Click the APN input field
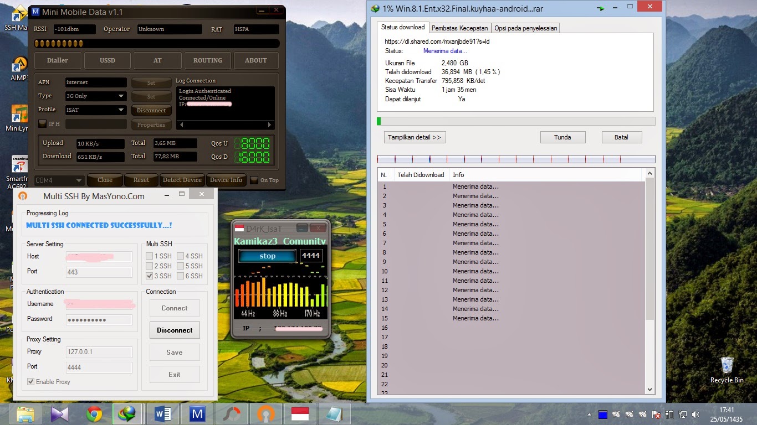Viewport: 757px width, 425px height. (x=96, y=82)
